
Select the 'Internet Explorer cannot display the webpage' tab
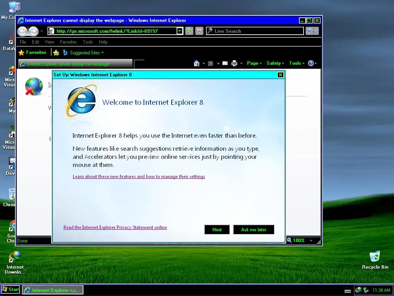[x=75, y=64]
